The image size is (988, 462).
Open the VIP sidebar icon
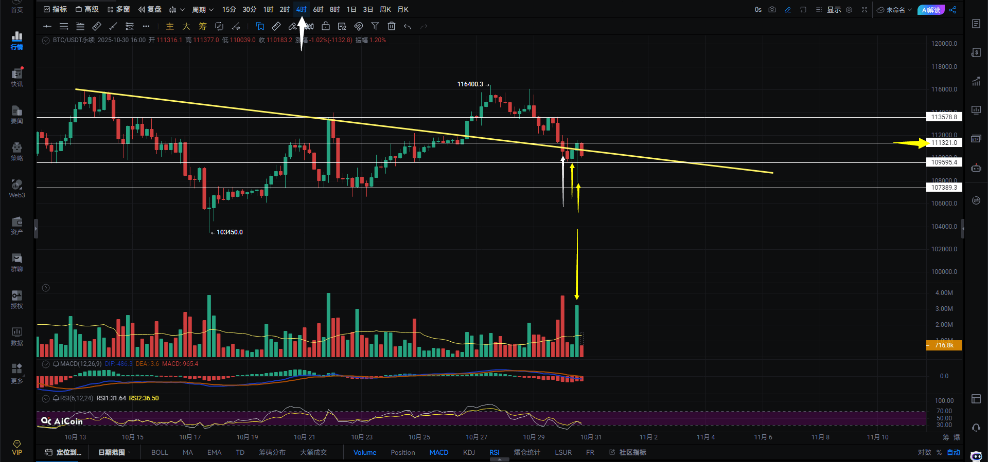coord(17,448)
